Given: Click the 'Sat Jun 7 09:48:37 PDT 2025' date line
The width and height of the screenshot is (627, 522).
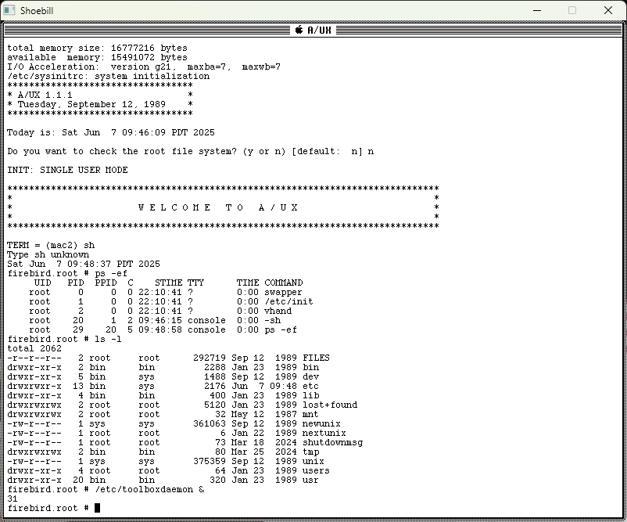Looking at the screenshot, I should tap(84, 265).
